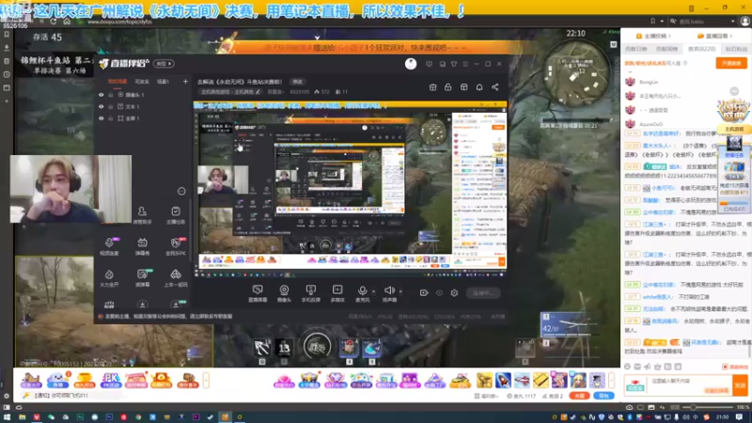This screenshot has height=423, width=752.
Task: Click the 发送 send chat button
Action: 740,385
